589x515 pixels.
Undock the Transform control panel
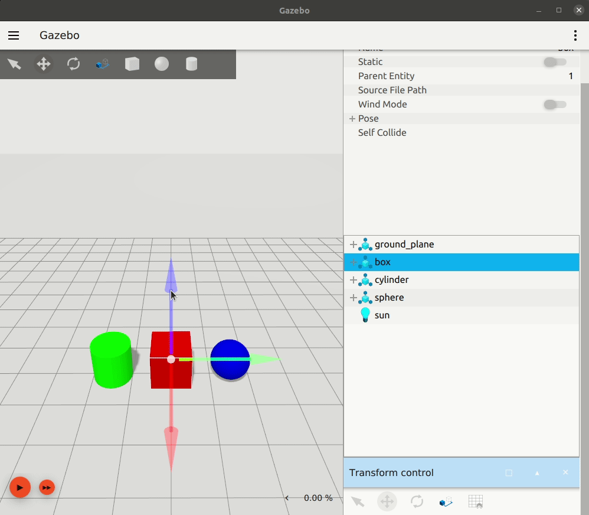[x=509, y=473]
